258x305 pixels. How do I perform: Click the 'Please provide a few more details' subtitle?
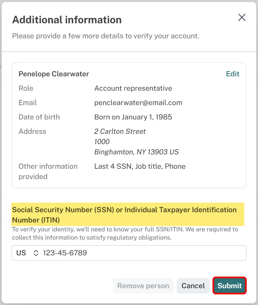pos(106,36)
